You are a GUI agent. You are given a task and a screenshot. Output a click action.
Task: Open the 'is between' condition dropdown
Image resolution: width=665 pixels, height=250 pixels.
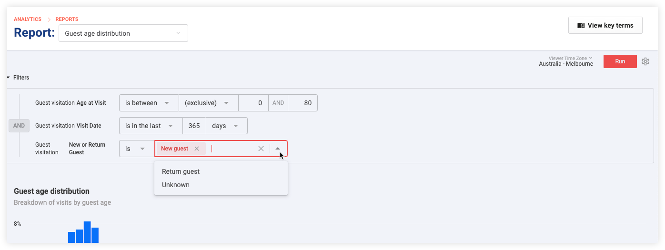point(149,103)
